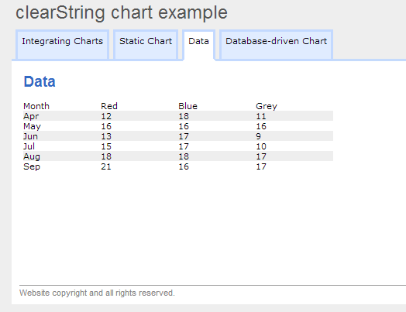Select the Sep row label
406x312 pixels.
coord(32,166)
